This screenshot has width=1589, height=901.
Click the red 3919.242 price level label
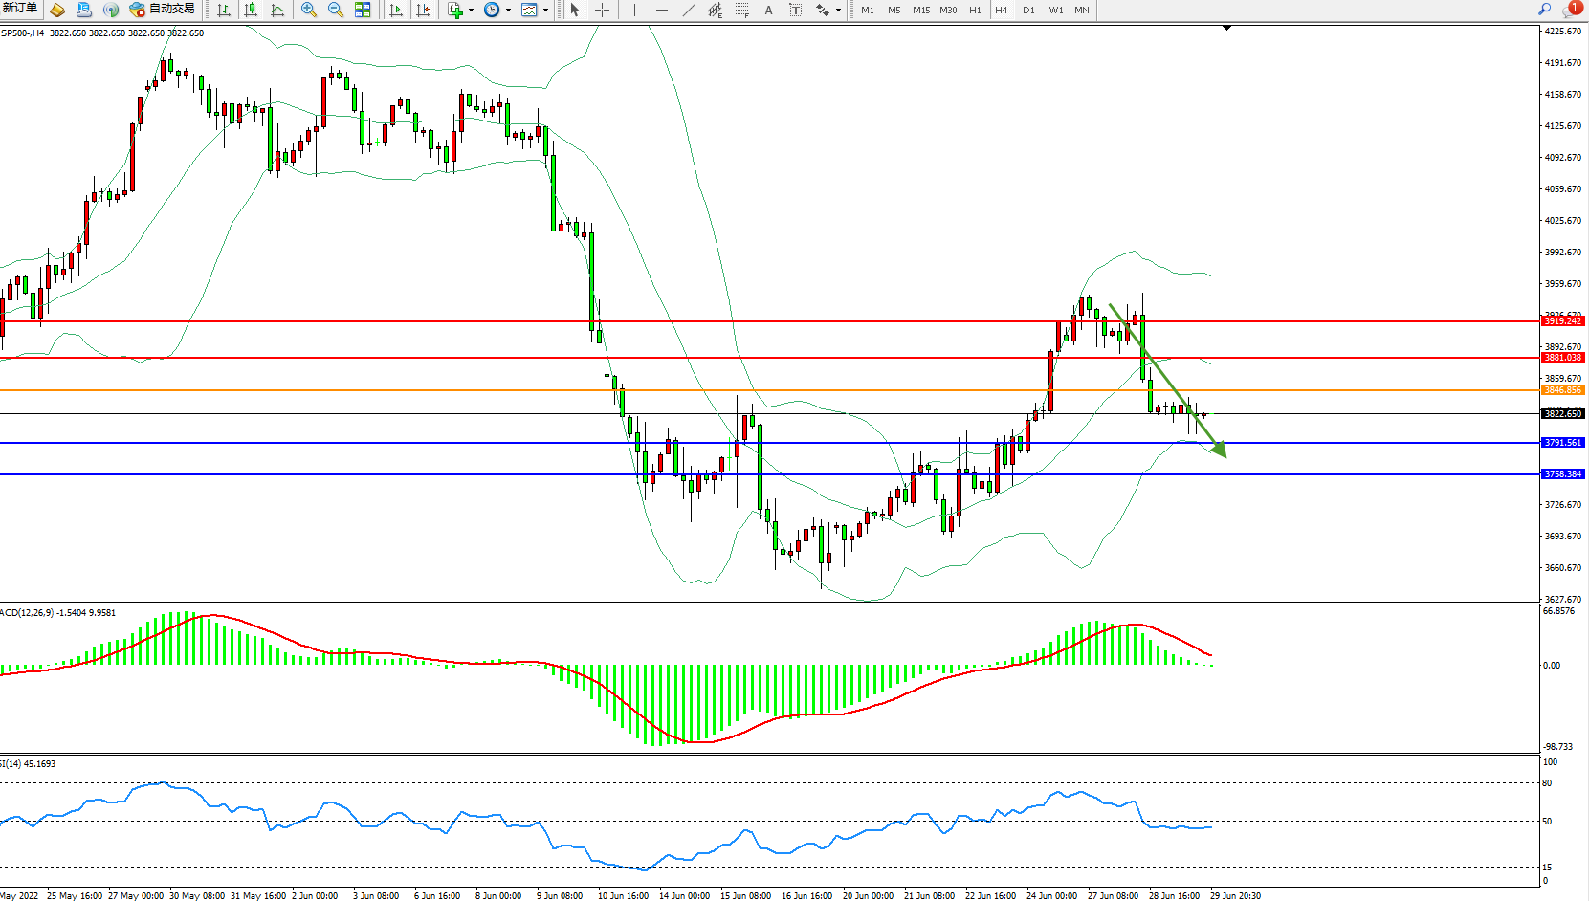click(1562, 321)
